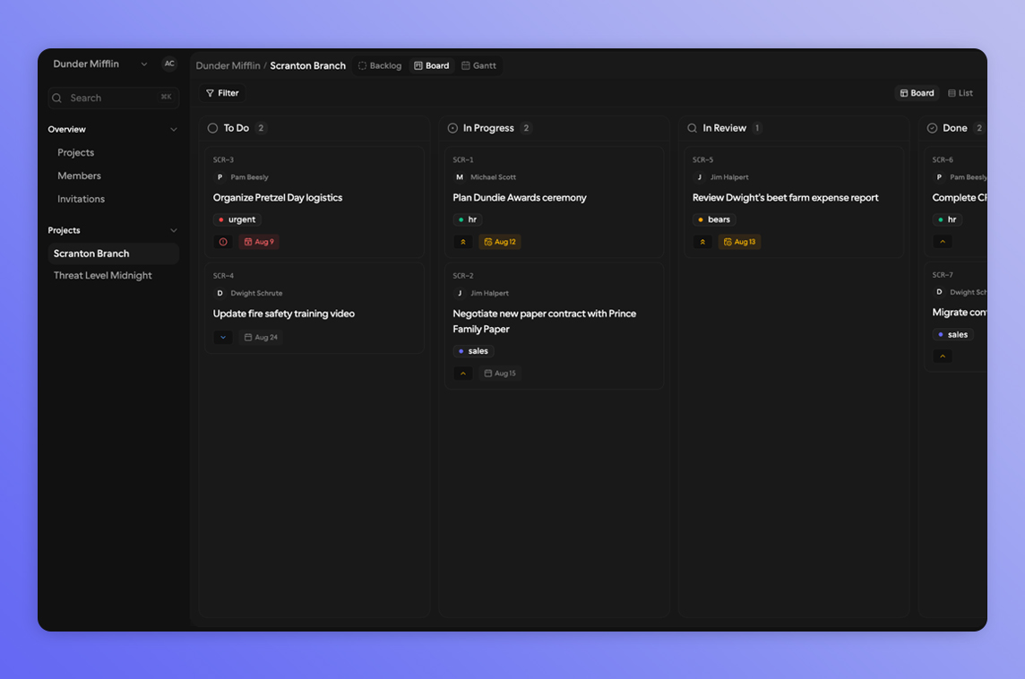Click the sales label on SCR-2
This screenshot has width=1025, height=679.
[473, 351]
